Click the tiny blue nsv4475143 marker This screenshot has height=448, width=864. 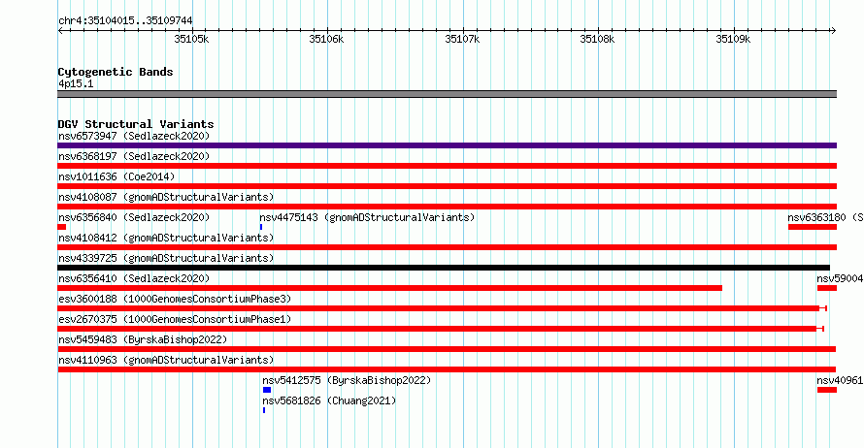pos(260,227)
